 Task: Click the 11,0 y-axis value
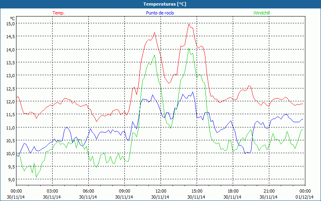tap(11, 127)
